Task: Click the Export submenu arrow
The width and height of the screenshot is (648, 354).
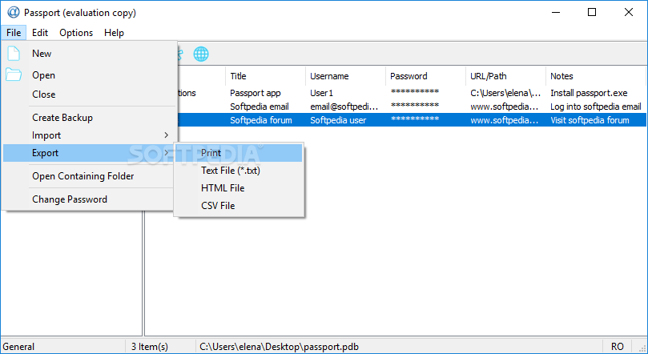Action: (x=166, y=153)
